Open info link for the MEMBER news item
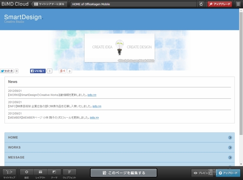 coord(94,117)
